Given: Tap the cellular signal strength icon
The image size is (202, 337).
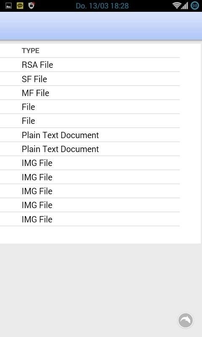Looking at the screenshot, I should [184, 5].
